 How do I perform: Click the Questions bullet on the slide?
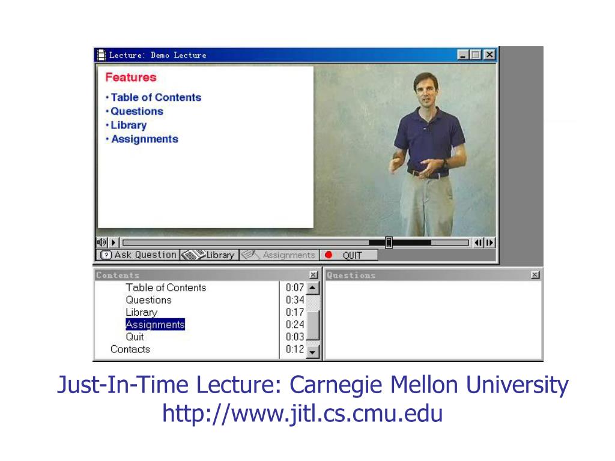[x=135, y=111]
